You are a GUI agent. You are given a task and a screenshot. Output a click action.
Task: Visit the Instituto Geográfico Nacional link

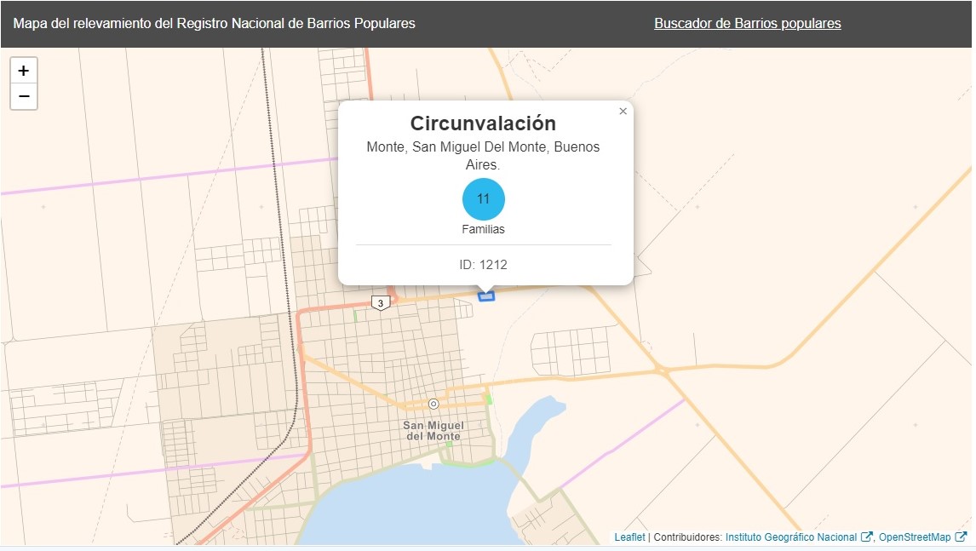[x=791, y=537]
